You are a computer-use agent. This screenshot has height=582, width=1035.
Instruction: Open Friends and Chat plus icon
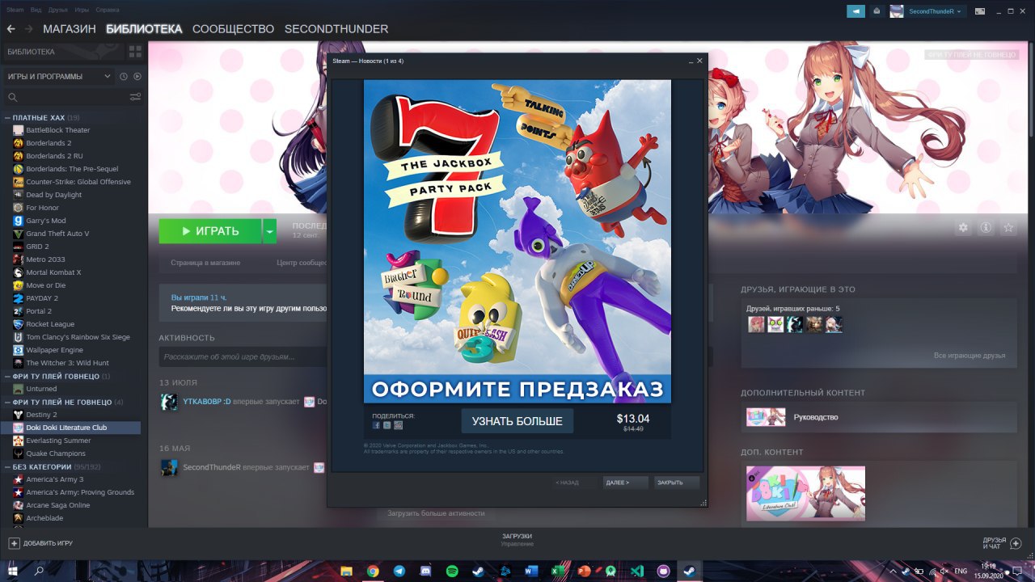1016,543
